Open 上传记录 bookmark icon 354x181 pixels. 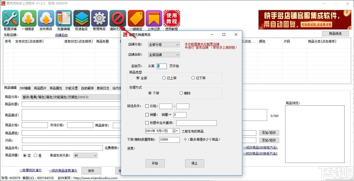tap(154, 19)
